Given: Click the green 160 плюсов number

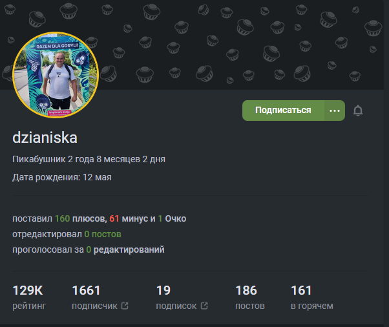Looking at the screenshot, I should point(62,218).
